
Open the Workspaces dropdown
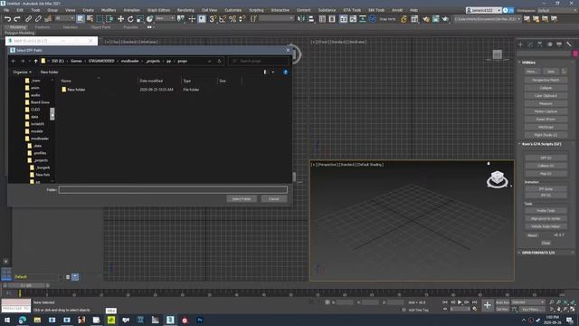557,10
